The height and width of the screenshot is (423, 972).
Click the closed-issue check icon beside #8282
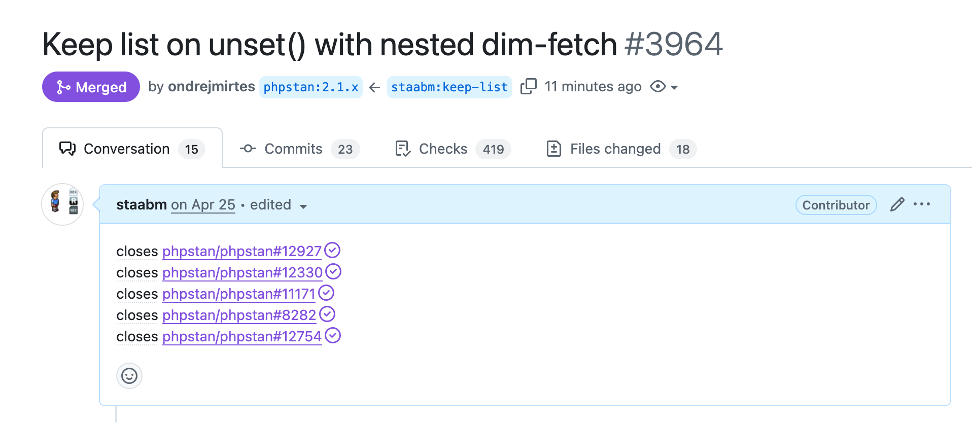(x=327, y=314)
